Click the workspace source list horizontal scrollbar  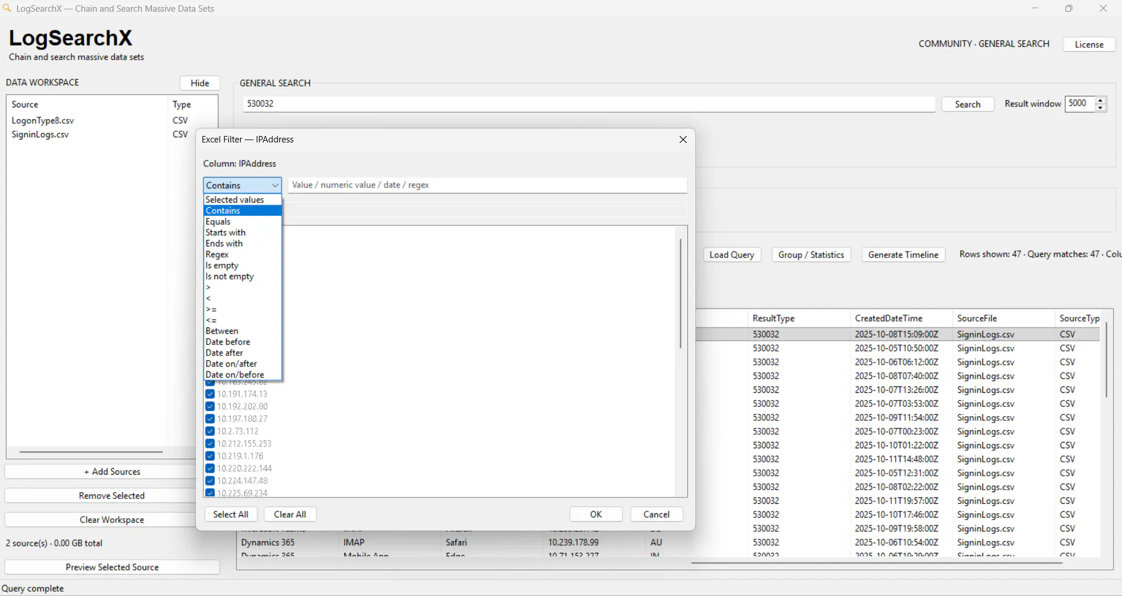click(91, 452)
